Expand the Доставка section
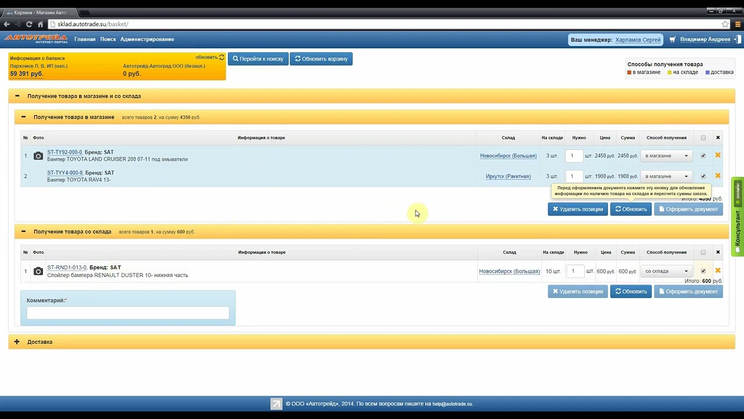744x419 pixels. pyautogui.click(x=17, y=342)
